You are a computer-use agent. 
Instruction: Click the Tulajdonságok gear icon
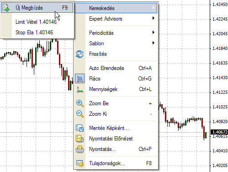coord(80,163)
